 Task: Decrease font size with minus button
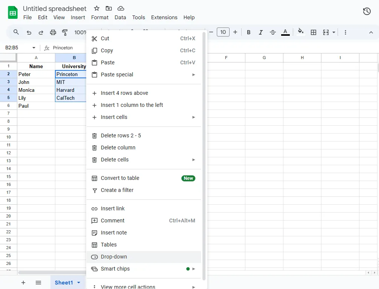(x=211, y=32)
